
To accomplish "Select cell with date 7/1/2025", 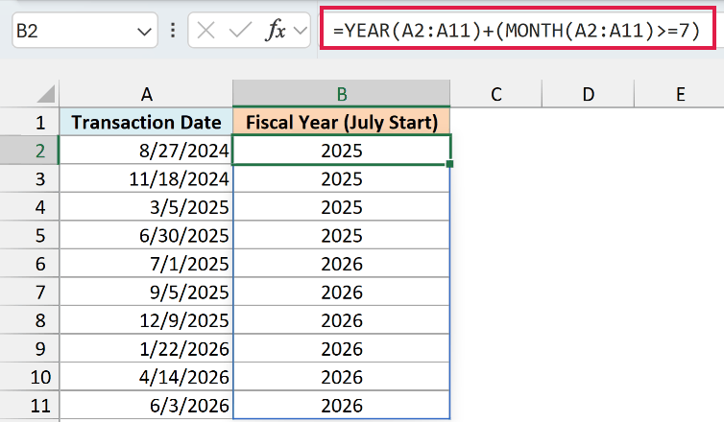I will pos(146,264).
